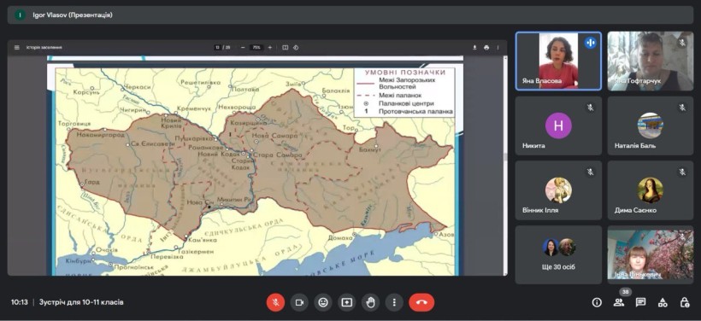Click the Стара Самара label on map
Screen dimensions: 701x321
pos(278,155)
